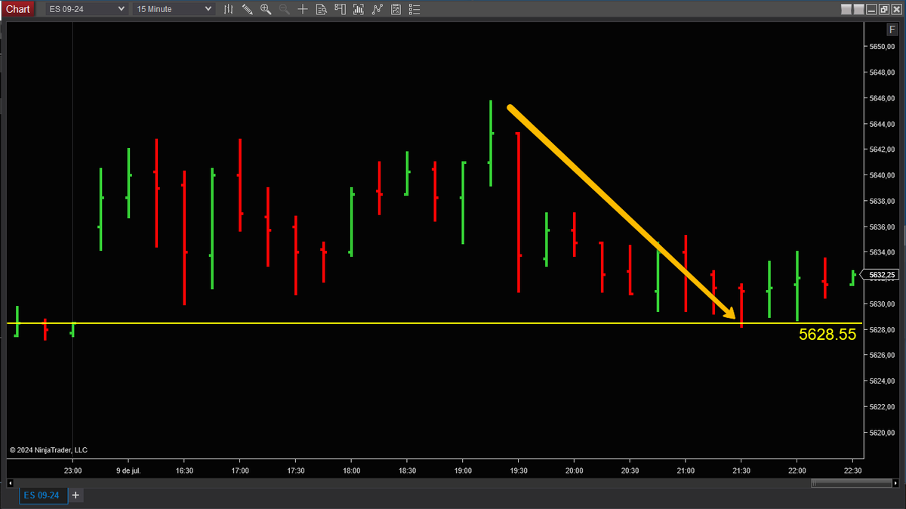
Task: Click the F button on price axis
Action: click(x=892, y=29)
